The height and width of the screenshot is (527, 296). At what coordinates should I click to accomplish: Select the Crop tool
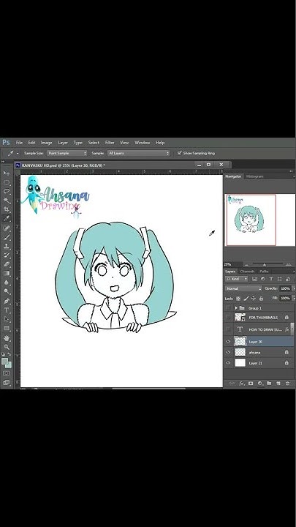(7, 209)
